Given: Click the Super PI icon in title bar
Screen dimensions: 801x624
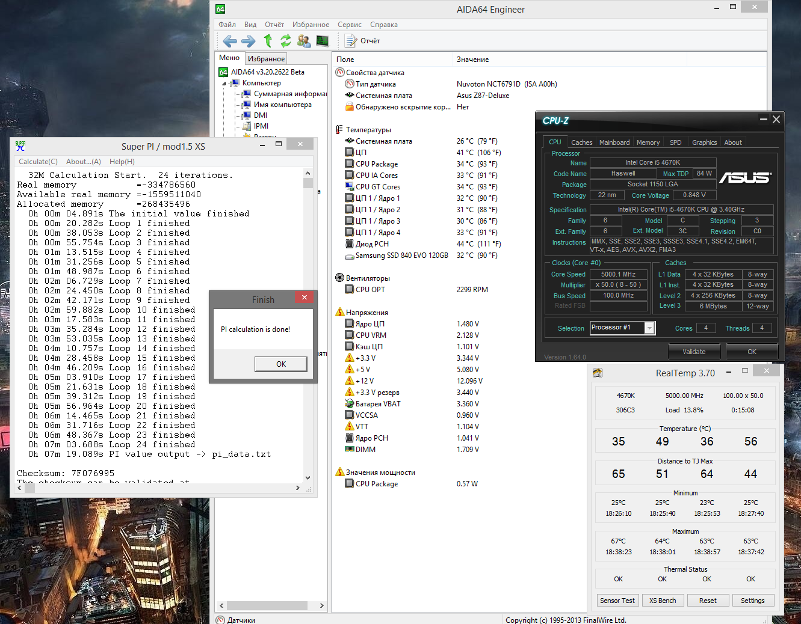Looking at the screenshot, I should tap(20, 146).
